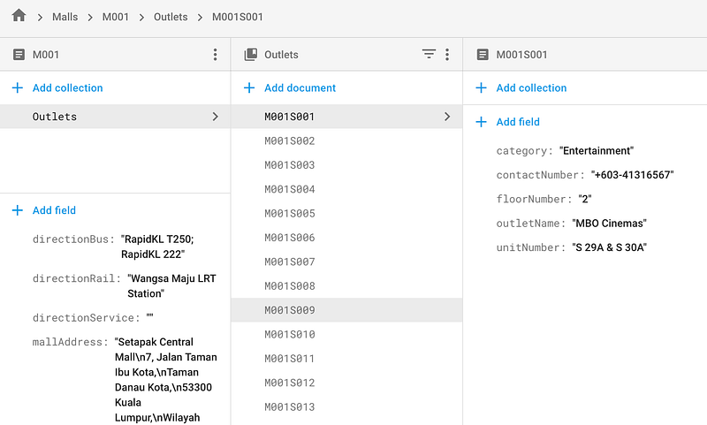
Task: Click the M001S001 document icon in header
Action: point(482,55)
